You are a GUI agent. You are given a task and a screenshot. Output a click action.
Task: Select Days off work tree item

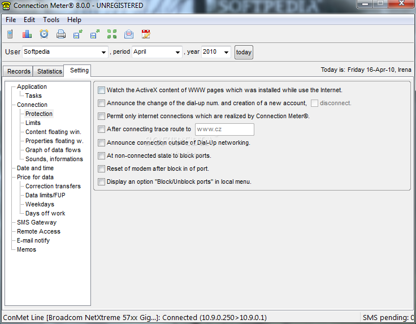[45, 213]
